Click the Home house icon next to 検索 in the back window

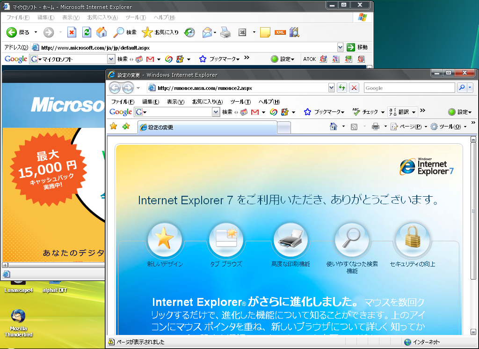(x=102, y=32)
